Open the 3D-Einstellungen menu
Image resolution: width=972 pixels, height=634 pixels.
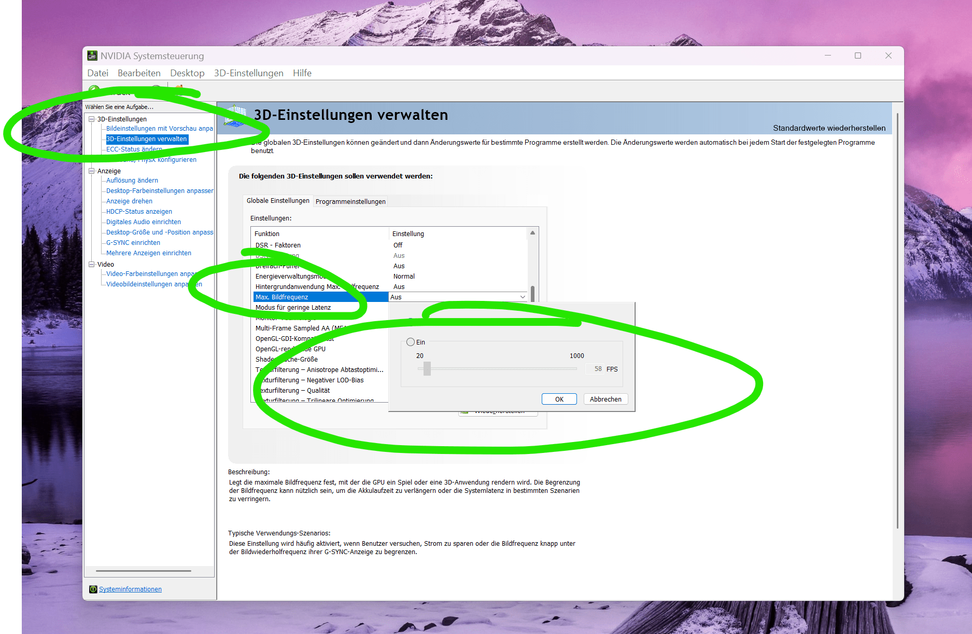click(x=248, y=73)
